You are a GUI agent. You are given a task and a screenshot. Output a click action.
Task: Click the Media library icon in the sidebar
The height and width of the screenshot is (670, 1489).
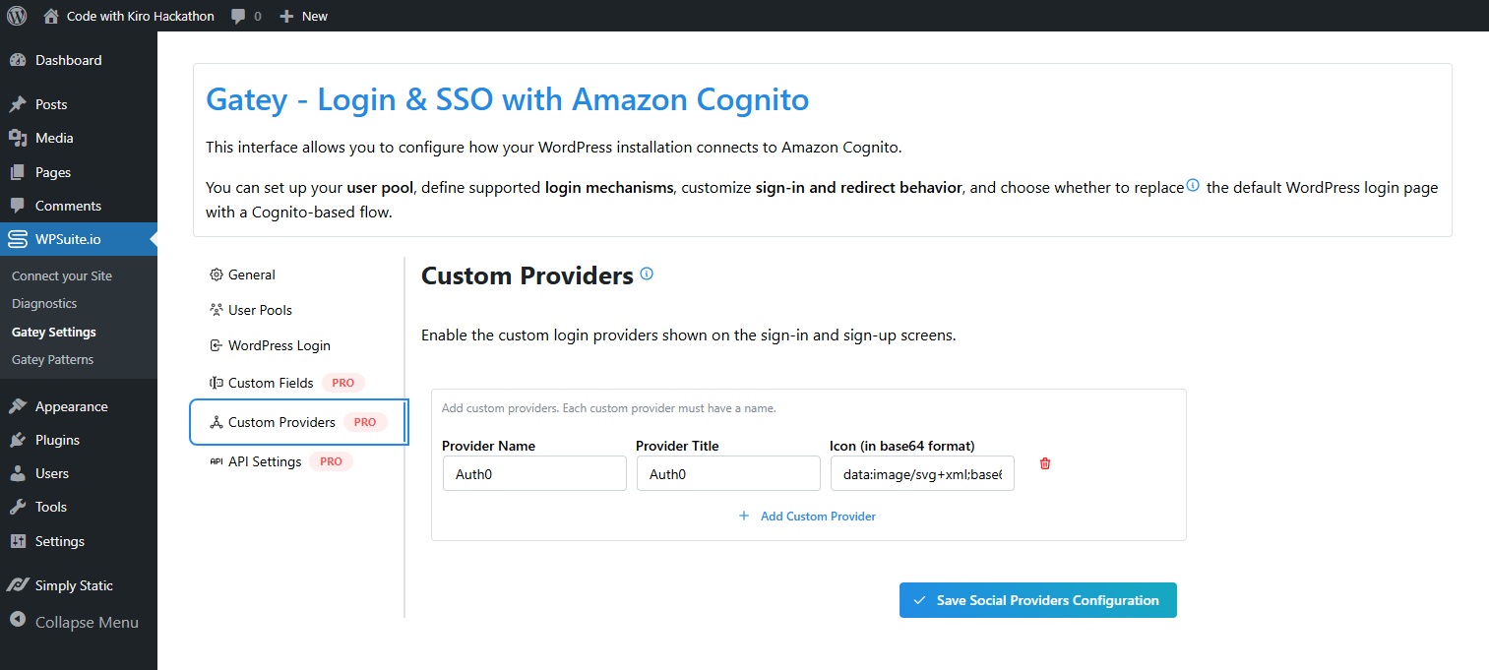18,138
